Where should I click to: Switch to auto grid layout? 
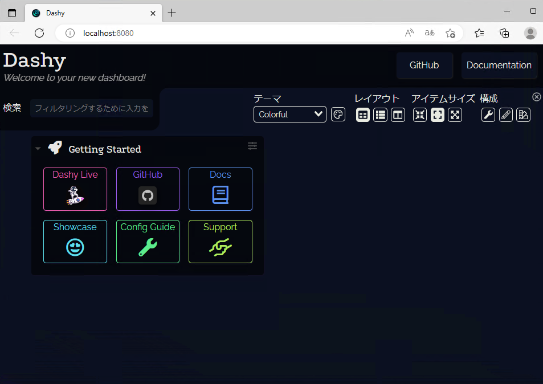point(362,115)
